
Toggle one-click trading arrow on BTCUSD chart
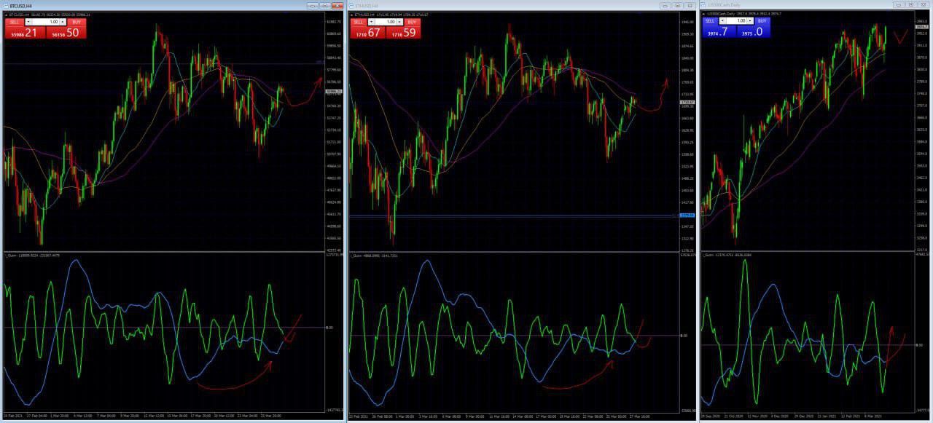(7, 15)
